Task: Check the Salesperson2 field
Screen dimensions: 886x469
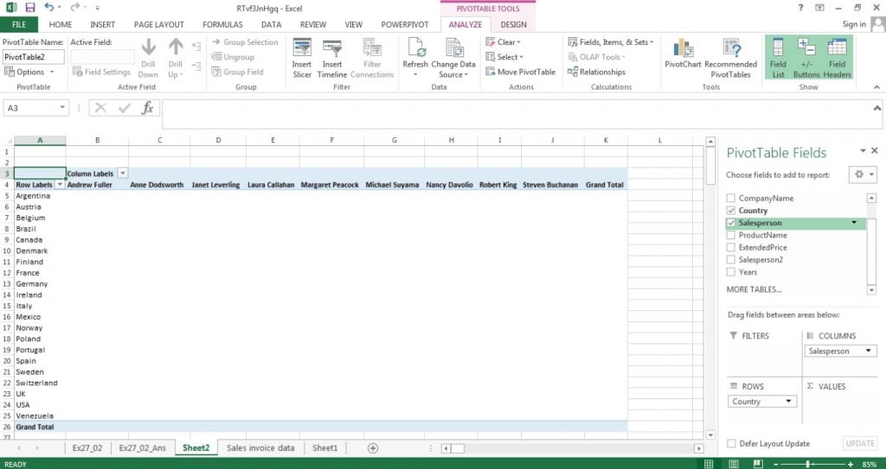Action: pos(730,260)
